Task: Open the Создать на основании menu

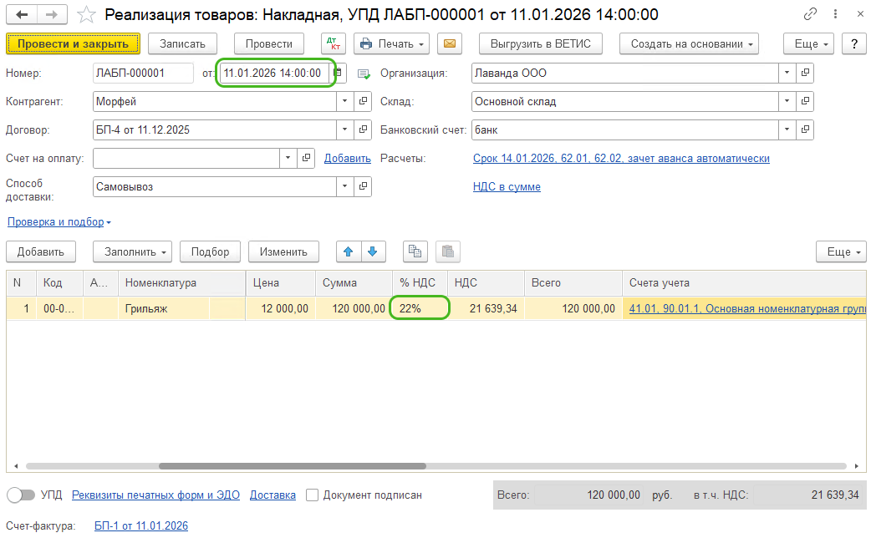Action: (x=689, y=43)
